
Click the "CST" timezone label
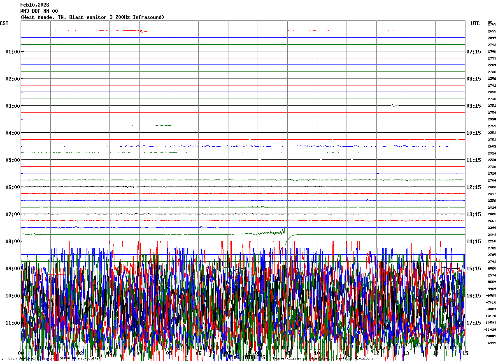[4, 23]
